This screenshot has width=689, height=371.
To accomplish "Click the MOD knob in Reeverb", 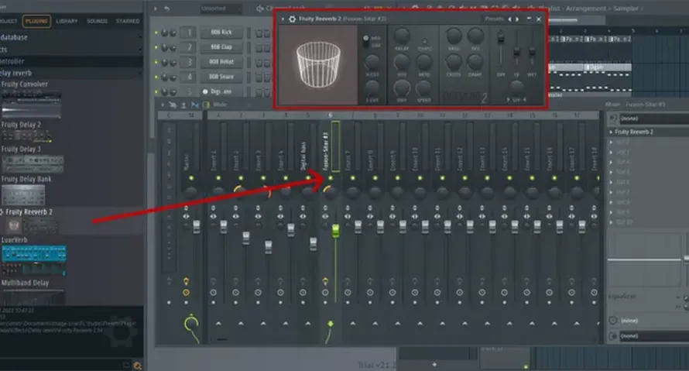I will pos(424,63).
